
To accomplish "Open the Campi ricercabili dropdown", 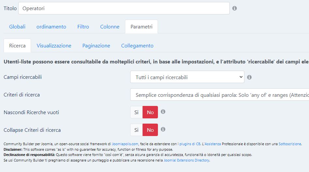I will pyautogui.click(x=187, y=77).
